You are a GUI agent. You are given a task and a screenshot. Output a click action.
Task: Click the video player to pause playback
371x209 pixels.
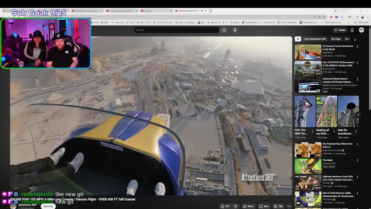coord(151,116)
